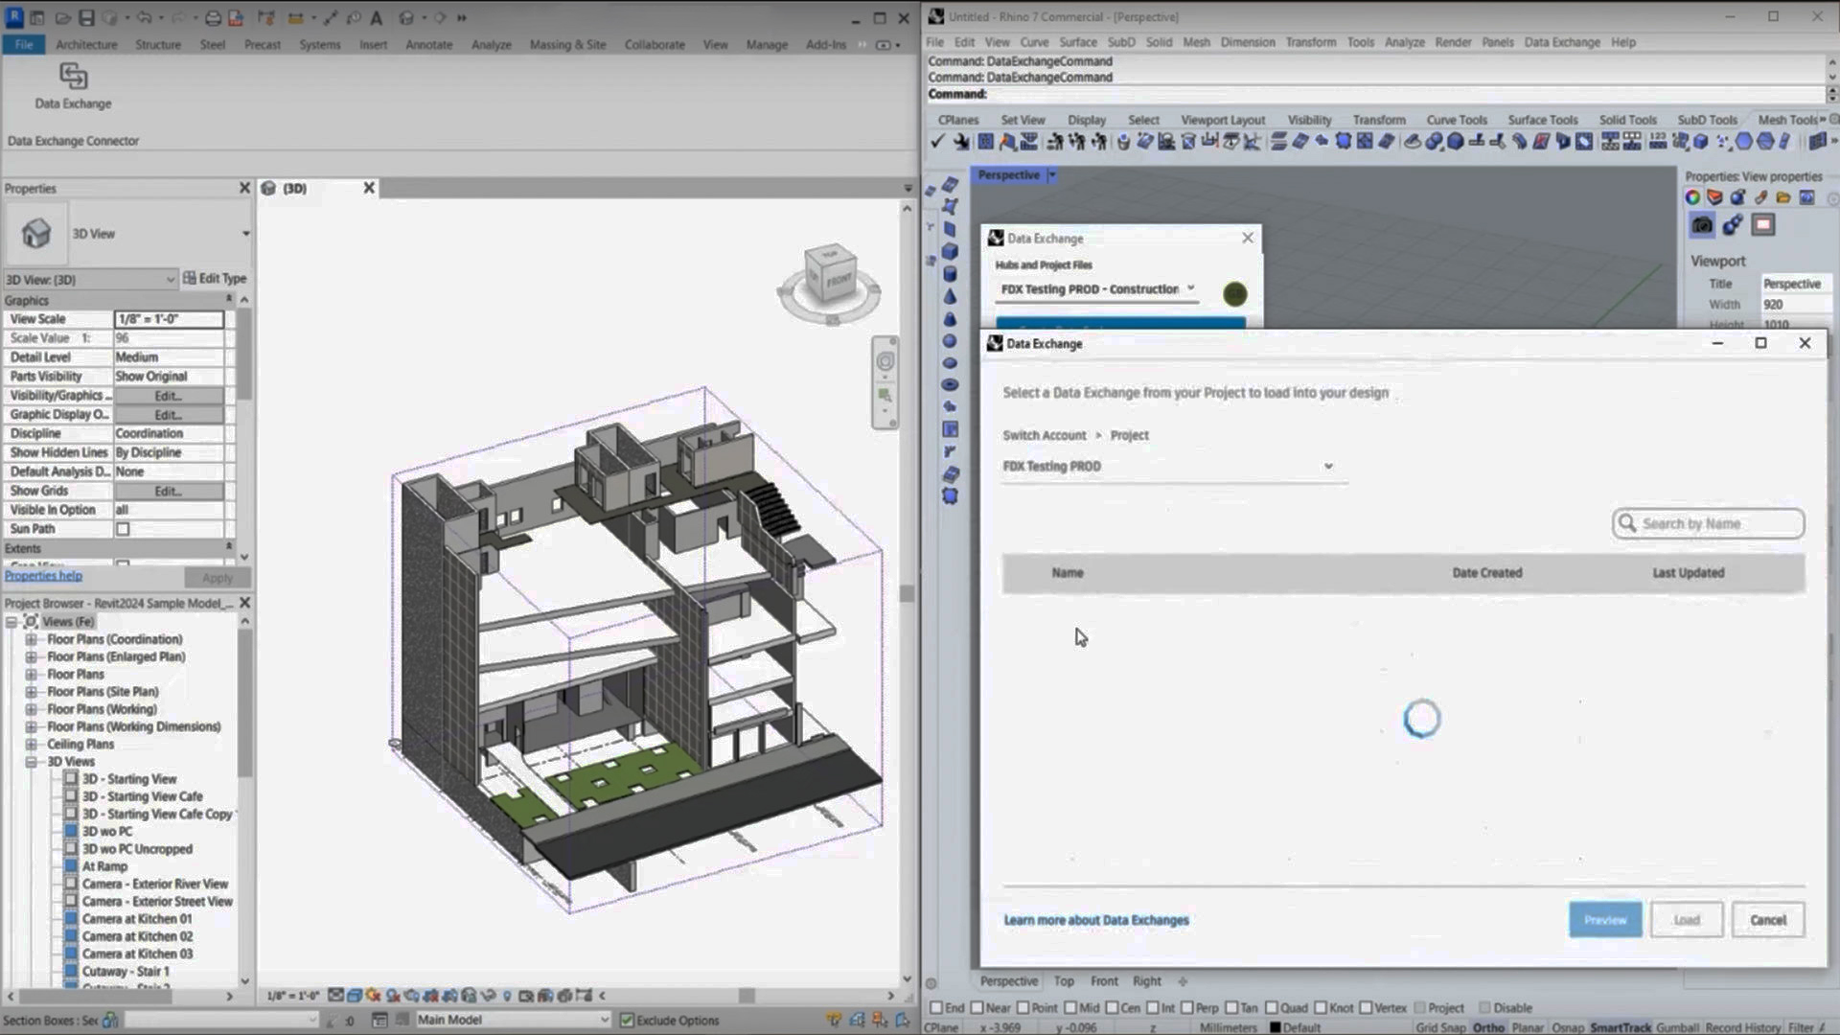The width and height of the screenshot is (1840, 1035).
Task: Enable Quad osnap checkbox in Rhino
Action: (x=1271, y=1007)
